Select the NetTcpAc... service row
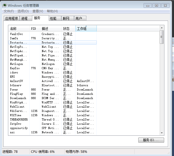This screenshot has width=174, height=156. (x=52, y=51)
